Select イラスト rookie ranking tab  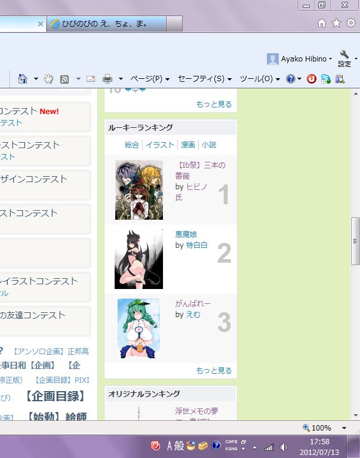(x=160, y=145)
